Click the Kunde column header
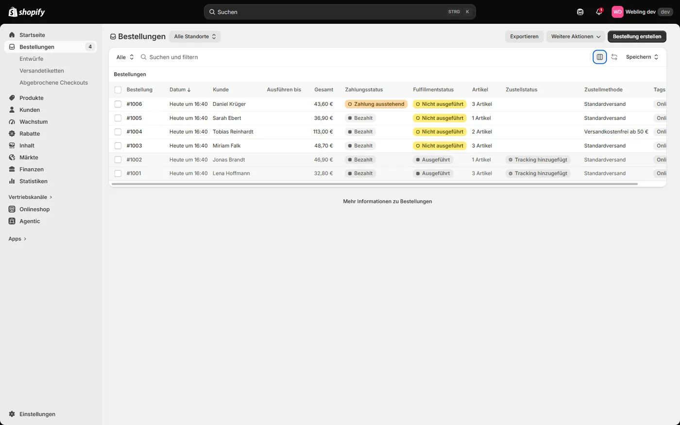The height and width of the screenshot is (425, 680). 221,90
